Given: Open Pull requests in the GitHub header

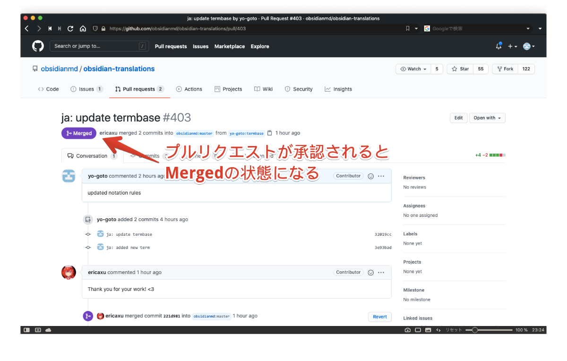Looking at the screenshot, I should 171,46.
